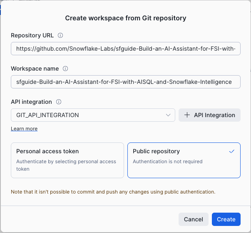Click the API integration info icon
This screenshot has width=251, height=233.
point(59,102)
